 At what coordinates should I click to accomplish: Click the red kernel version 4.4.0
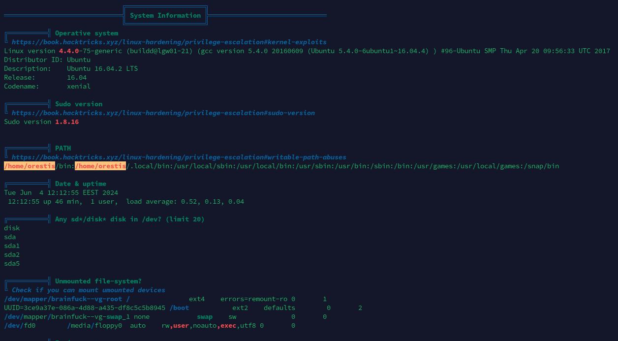coord(69,51)
